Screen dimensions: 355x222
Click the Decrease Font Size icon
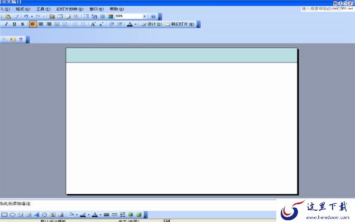(101, 24)
